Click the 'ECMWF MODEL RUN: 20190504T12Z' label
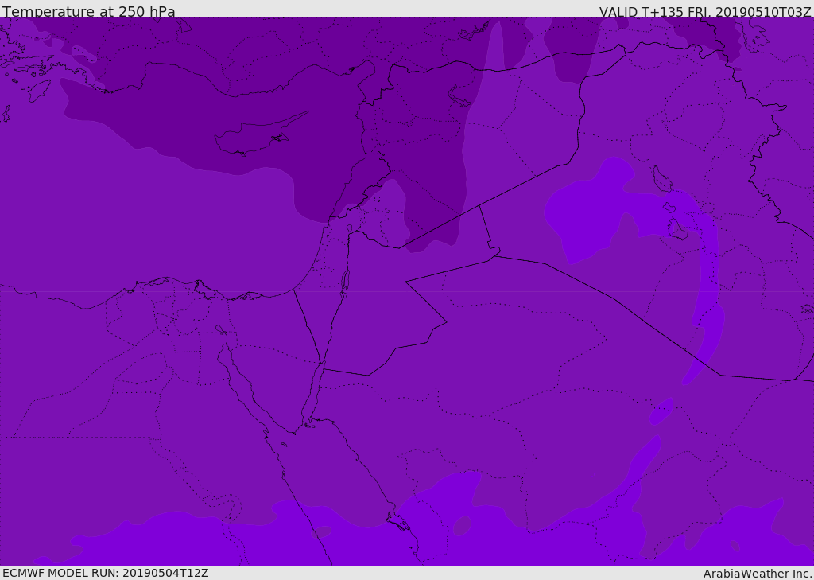814x580 pixels. coord(106,573)
